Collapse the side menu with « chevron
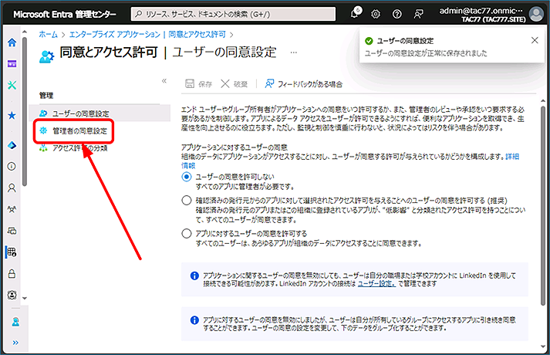550x355 pixels. tap(164, 81)
